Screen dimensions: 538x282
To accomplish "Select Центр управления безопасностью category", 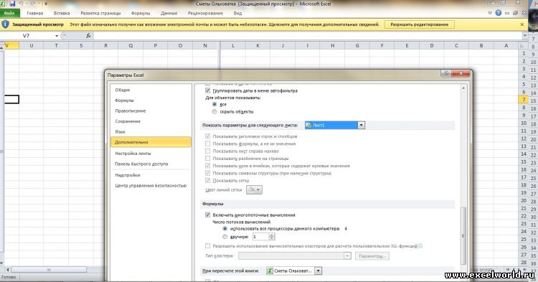I will (151, 186).
